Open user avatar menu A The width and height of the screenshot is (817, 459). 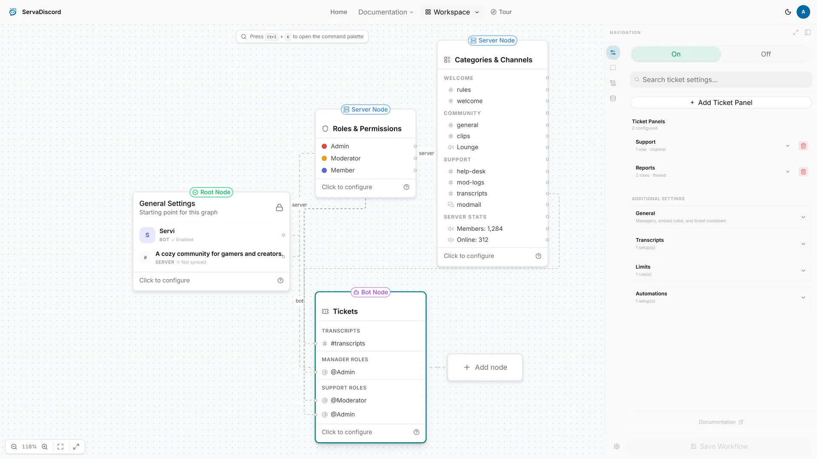click(803, 12)
